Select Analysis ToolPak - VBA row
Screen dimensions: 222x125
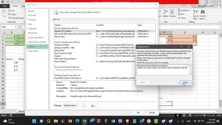(94, 48)
